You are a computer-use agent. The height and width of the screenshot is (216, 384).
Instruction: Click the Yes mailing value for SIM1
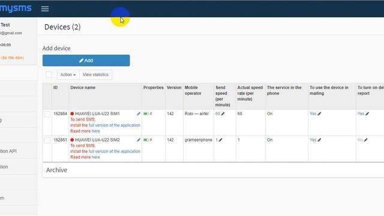click(x=313, y=113)
